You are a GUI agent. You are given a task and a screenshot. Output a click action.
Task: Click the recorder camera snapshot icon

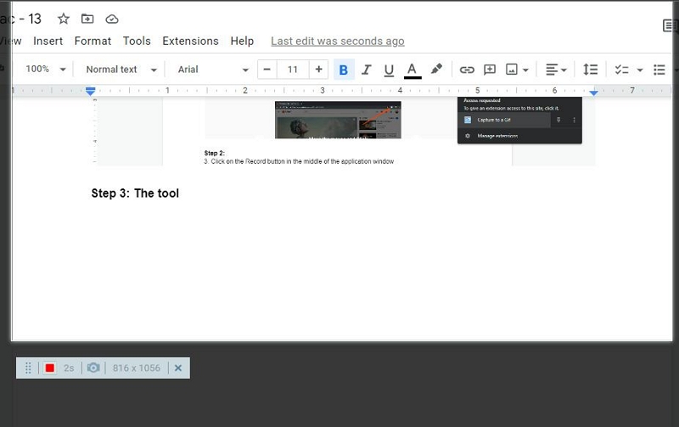(x=93, y=368)
